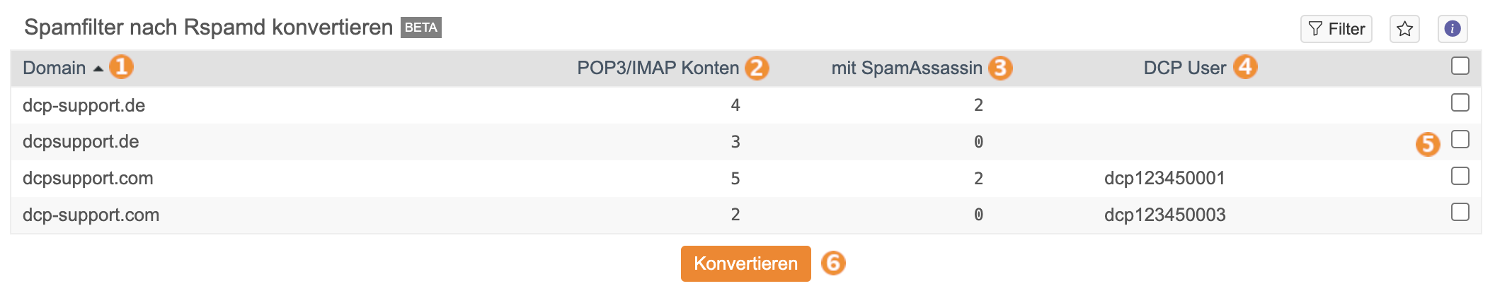Check the box for dcp-support.de
1495x298 pixels.
tap(1460, 102)
